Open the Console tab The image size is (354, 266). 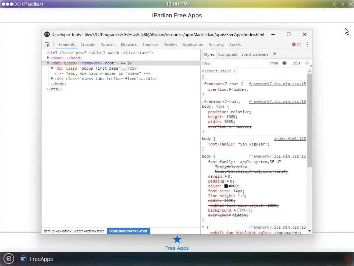click(x=88, y=45)
